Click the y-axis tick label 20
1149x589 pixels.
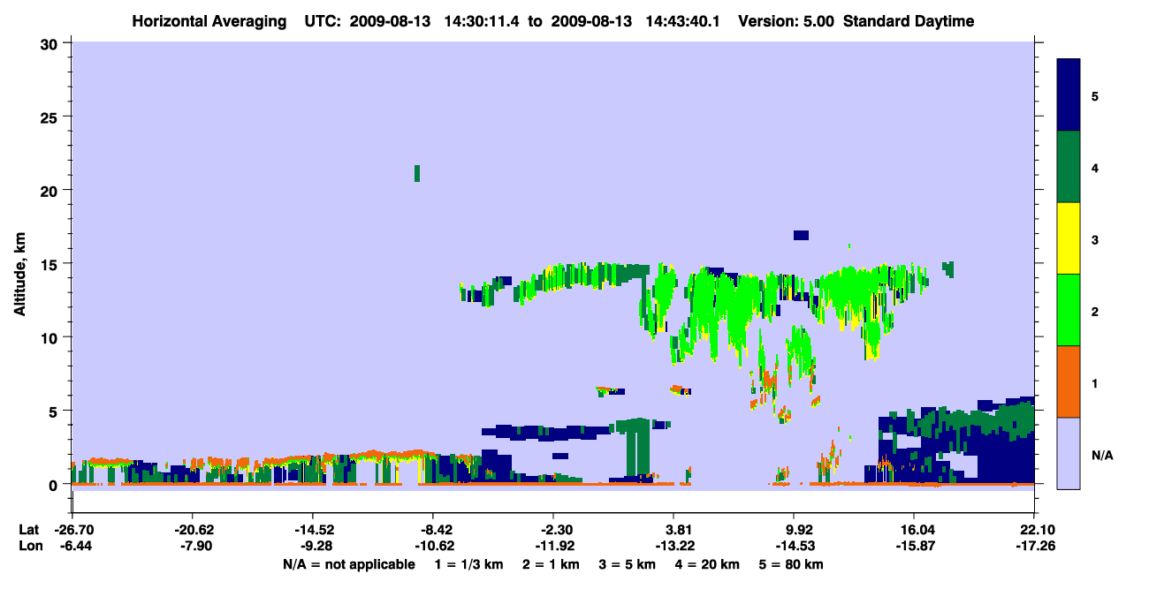pyautogui.click(x=51, y=190)
